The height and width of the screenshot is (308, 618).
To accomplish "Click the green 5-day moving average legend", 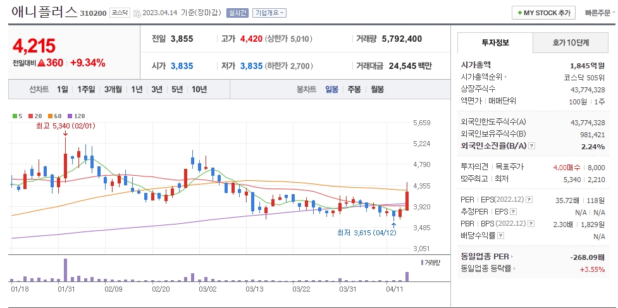I will coord(17,116).
